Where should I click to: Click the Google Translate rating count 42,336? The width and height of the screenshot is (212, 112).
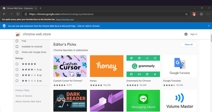pos(179,85)
